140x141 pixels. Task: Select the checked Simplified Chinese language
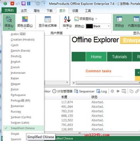[24, 128]
